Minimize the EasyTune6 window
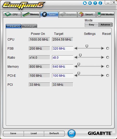 [108, 3]
